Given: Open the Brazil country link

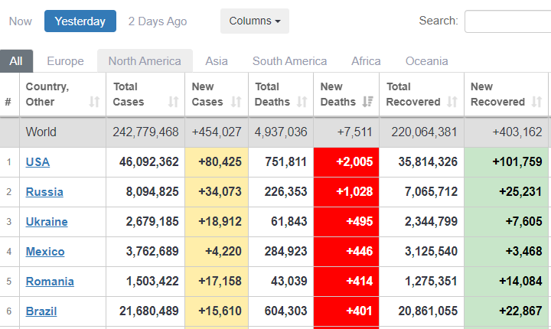Looking at the screenshot, I should click(x=41, y=311).
